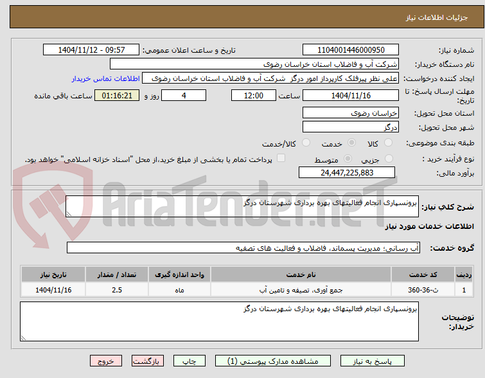Click row number cell 1
Viewport: 485px width, 378px height.
(464, 290)
